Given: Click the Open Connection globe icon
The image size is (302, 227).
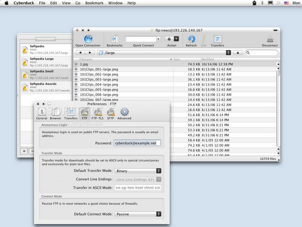Looking at the screenshot, I should [x=88, y=39].
